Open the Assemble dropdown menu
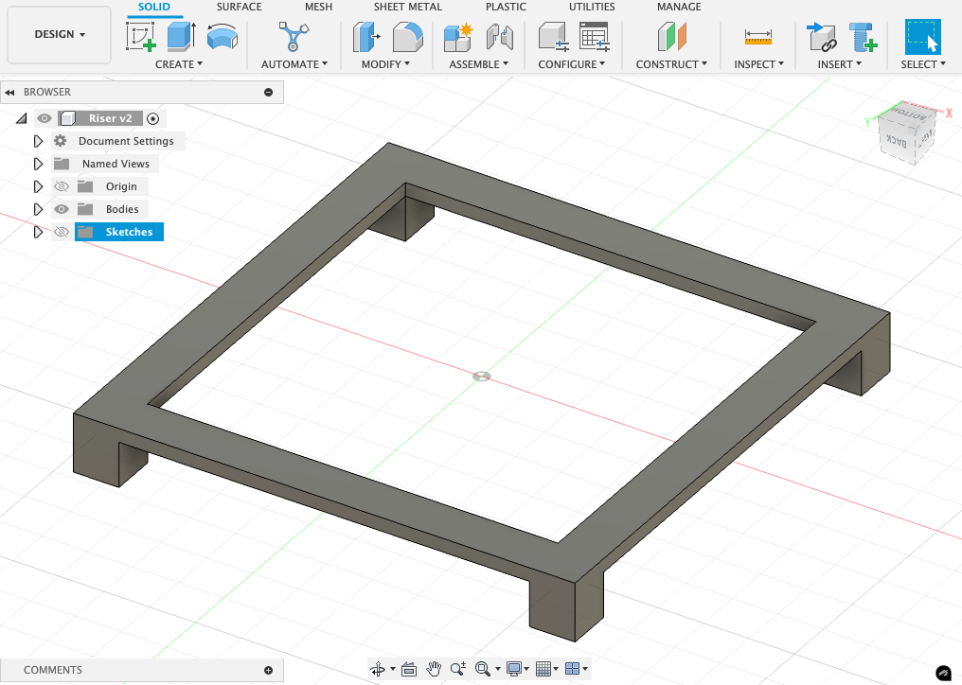 point(478,64)
